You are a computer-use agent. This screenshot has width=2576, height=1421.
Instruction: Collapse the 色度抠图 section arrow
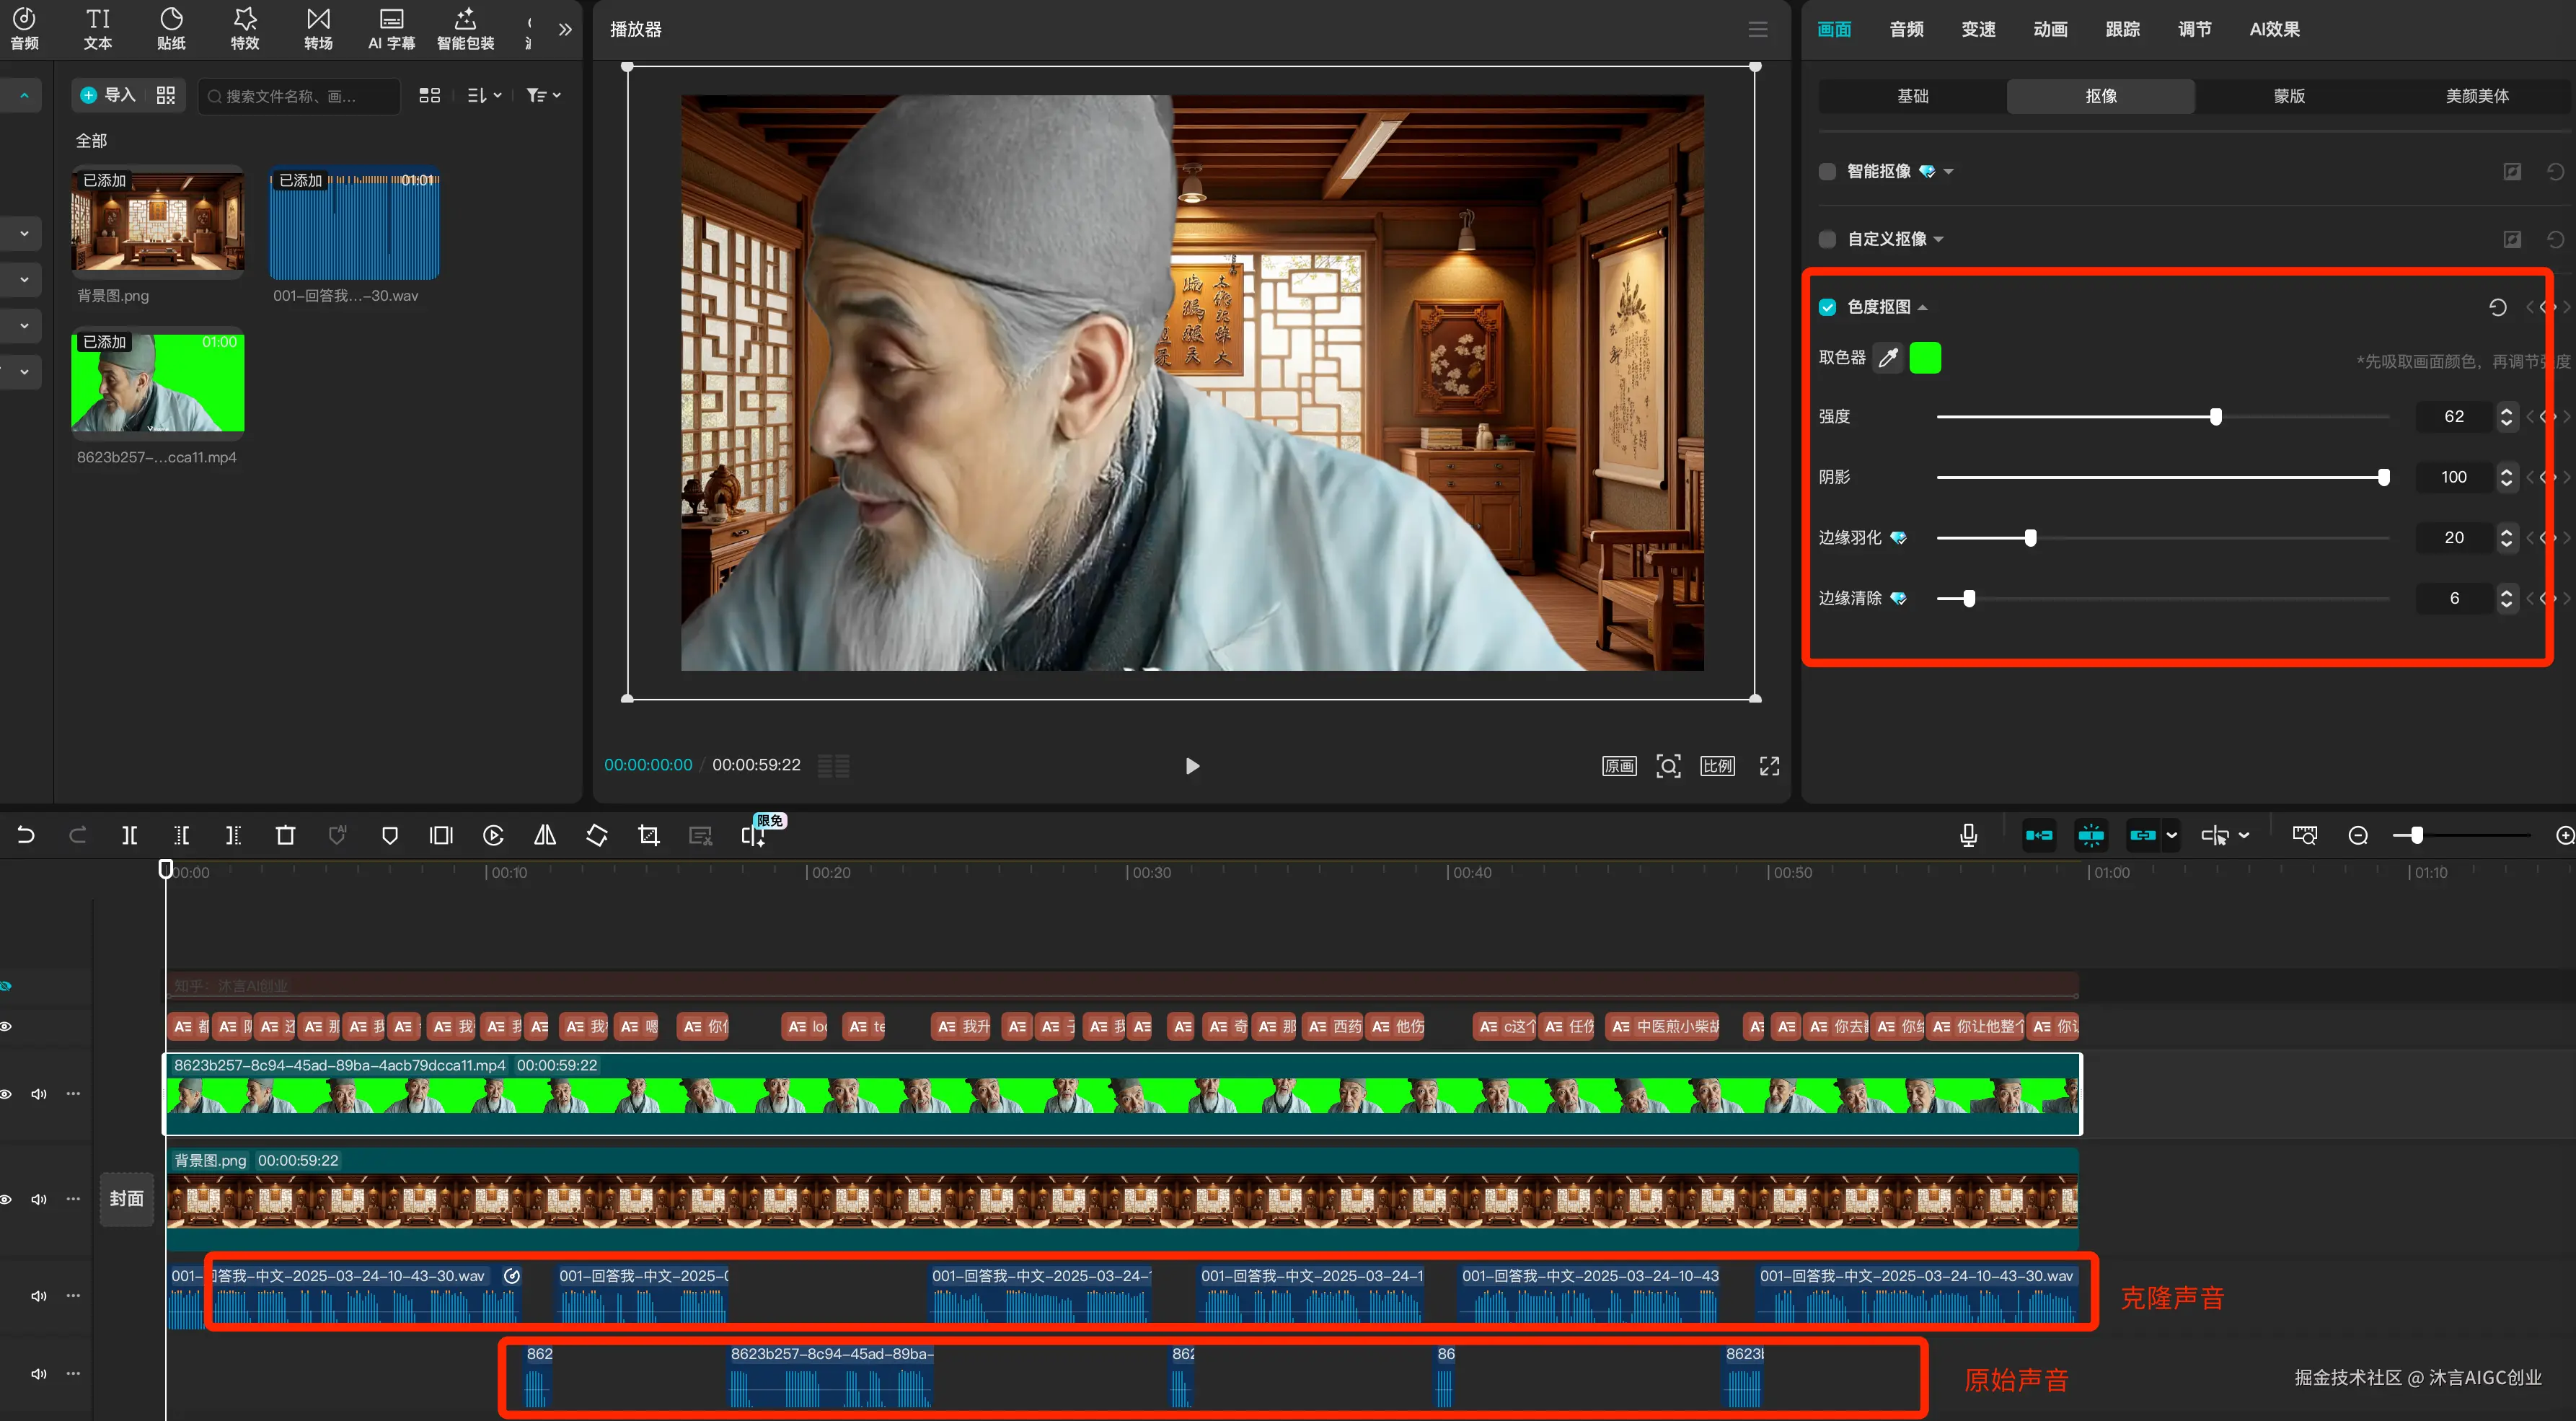coord(1922,307)
